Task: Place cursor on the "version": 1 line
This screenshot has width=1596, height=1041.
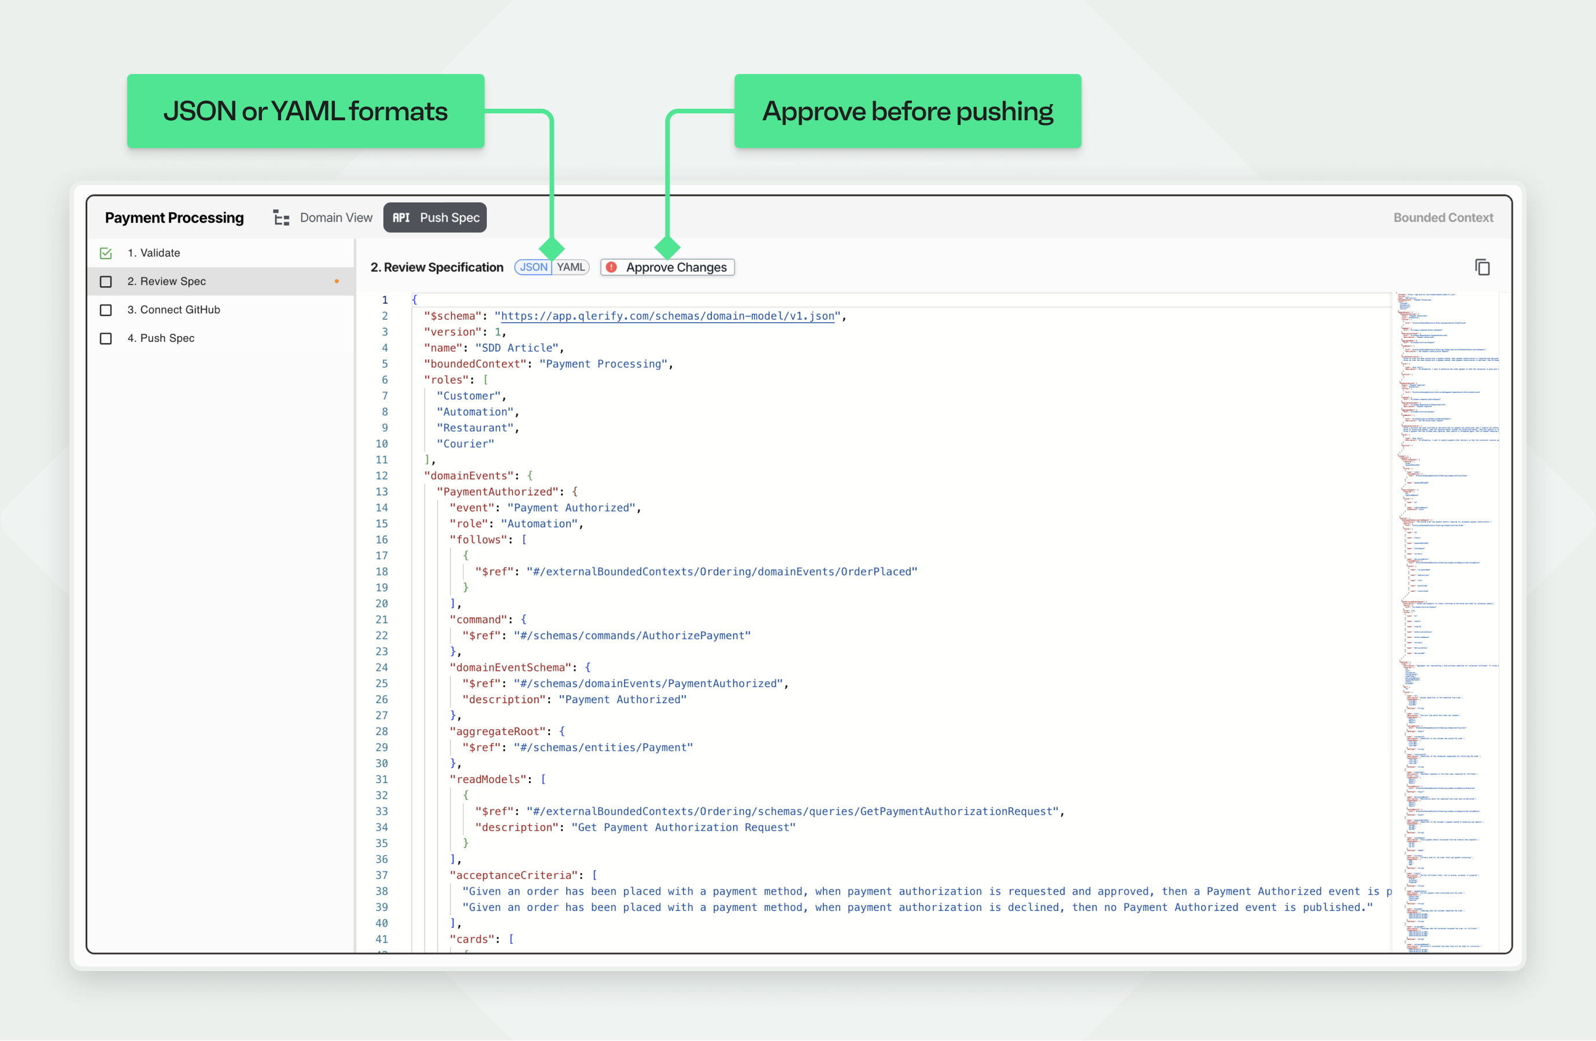Action: (465, 332)
